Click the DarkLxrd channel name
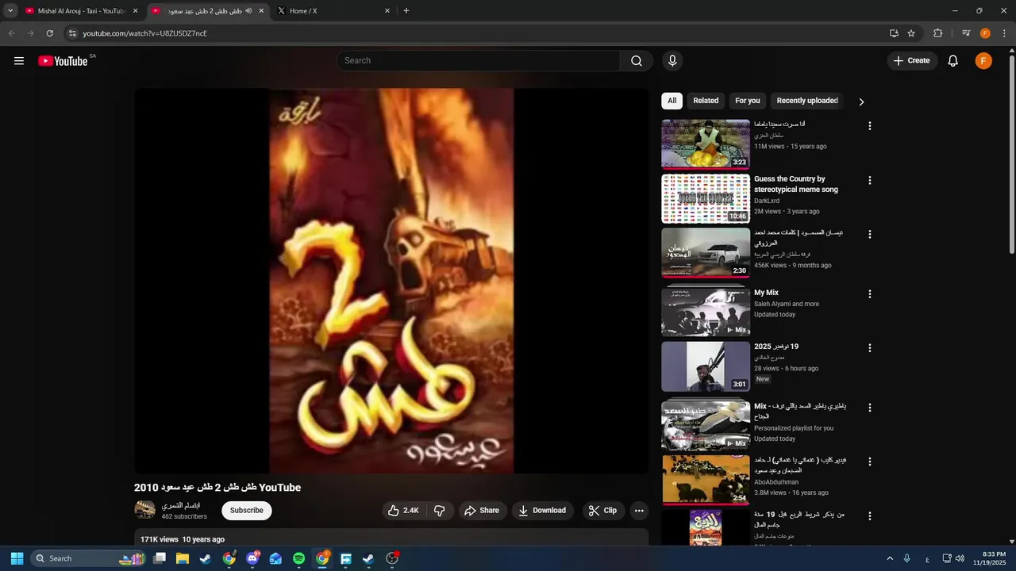Viewport: 1016px width, 571px height. pyautogui.click(x=767, y=201)
